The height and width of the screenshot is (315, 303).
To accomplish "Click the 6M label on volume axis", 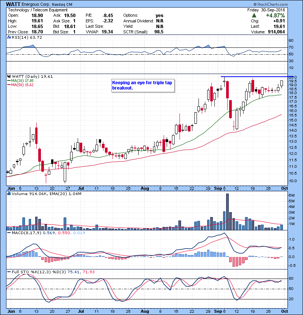I will pos(292,195).
